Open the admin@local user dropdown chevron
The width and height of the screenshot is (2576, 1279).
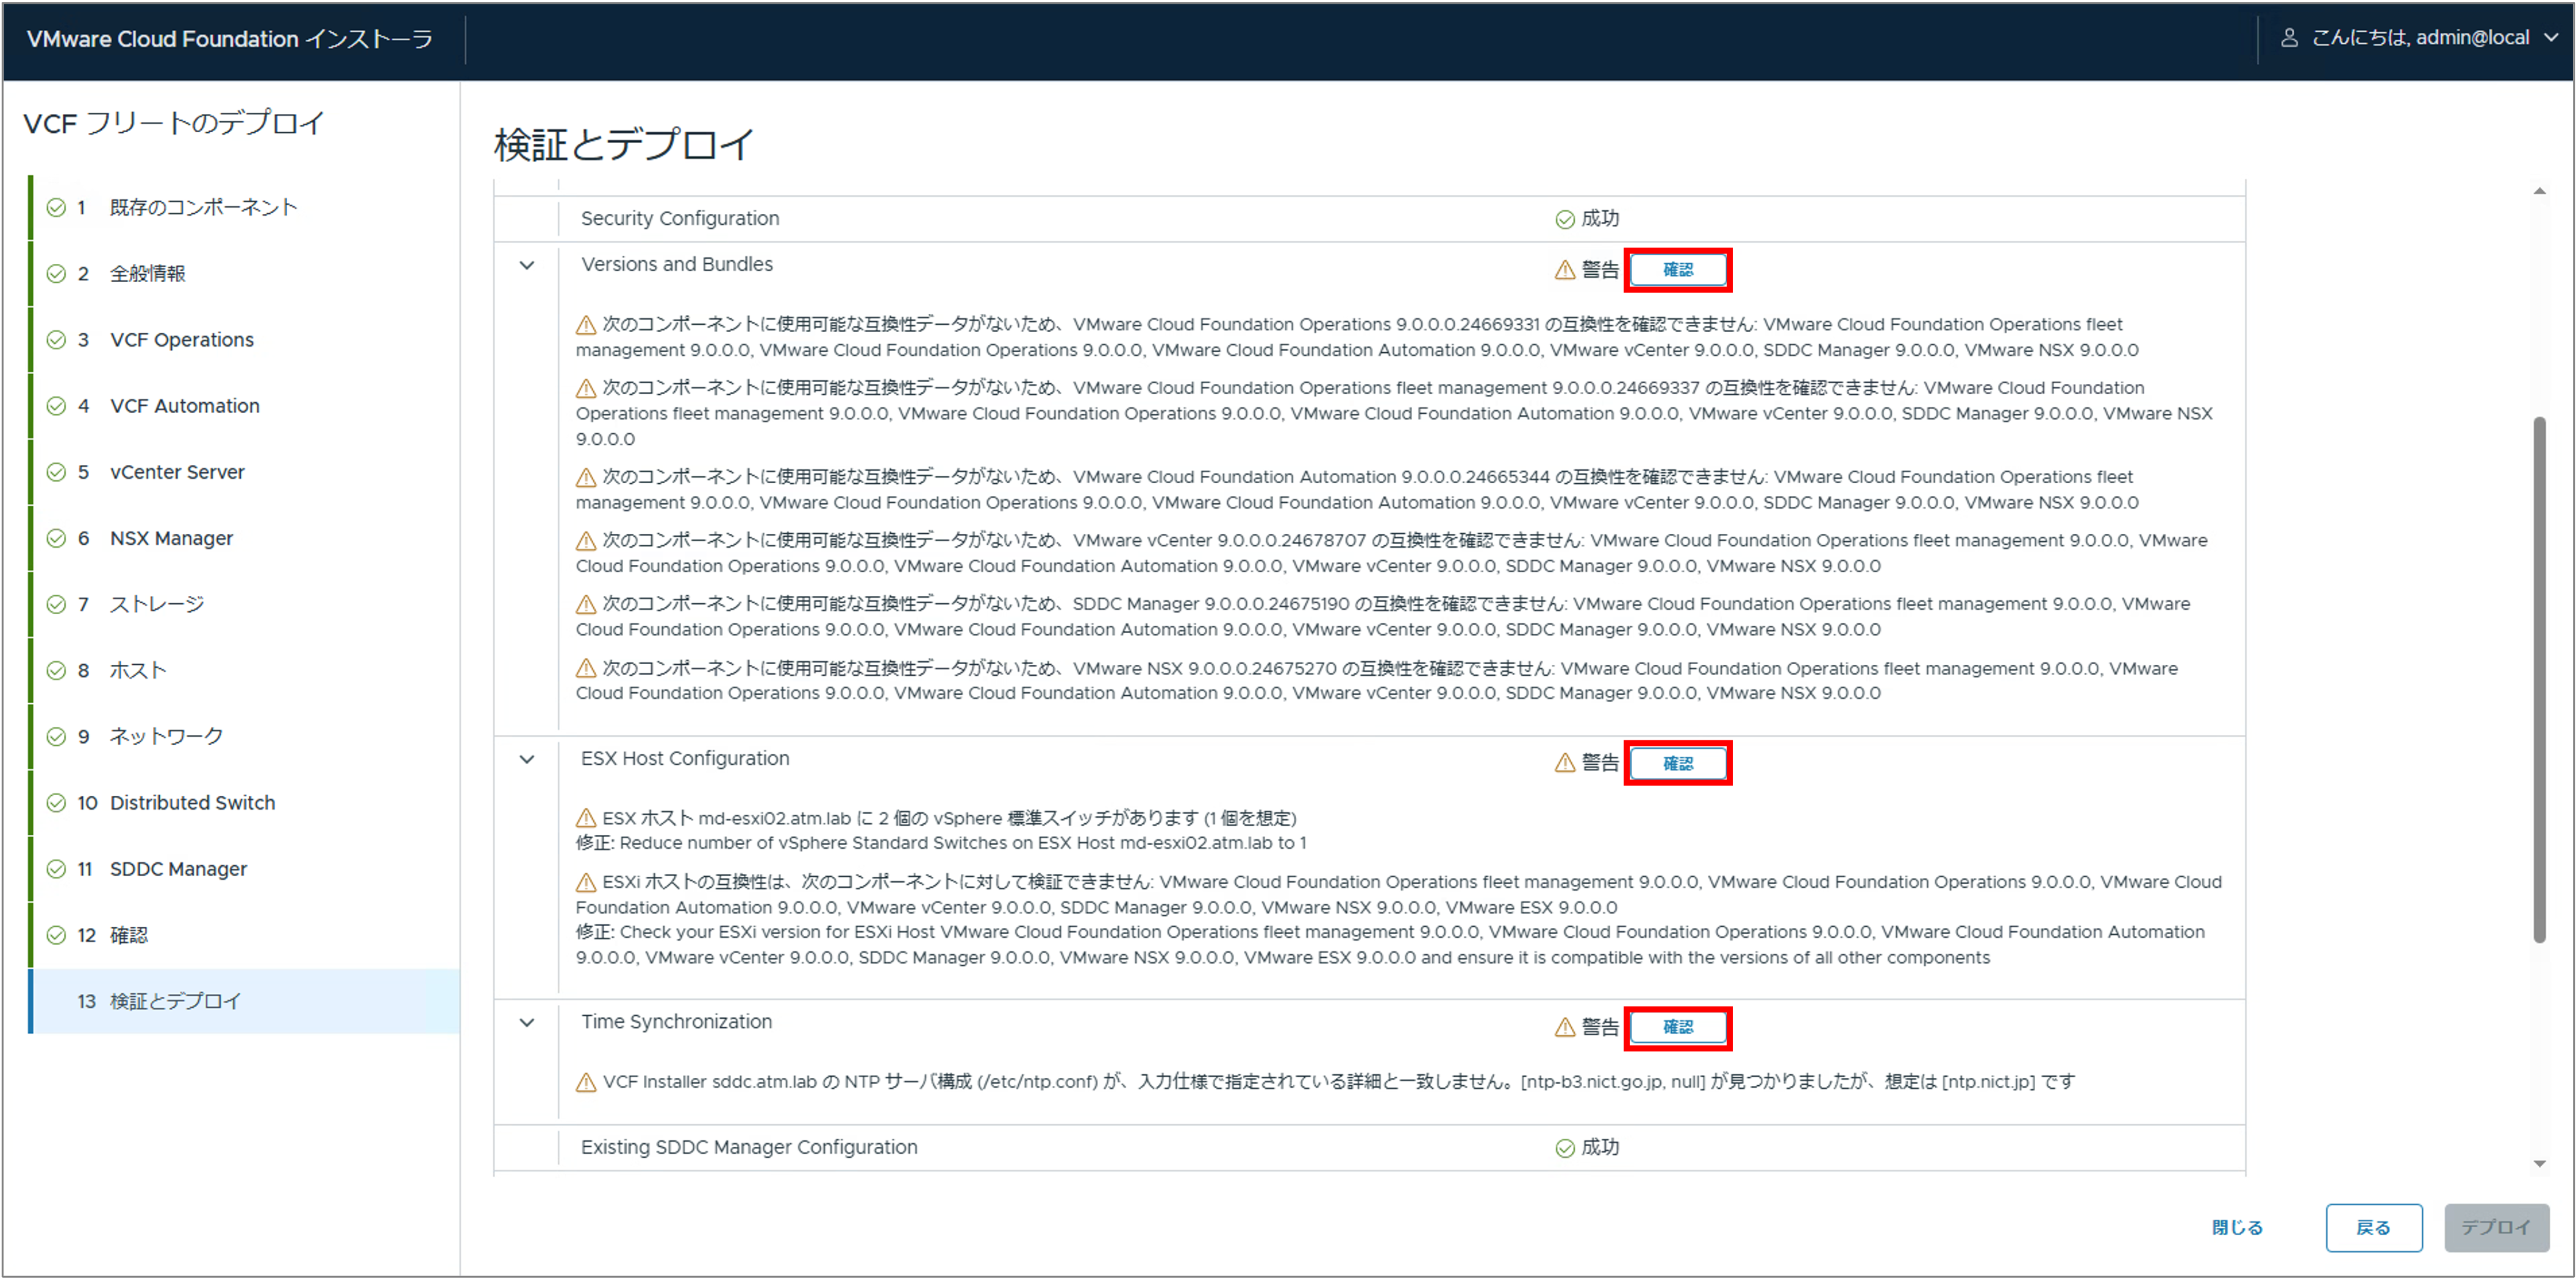coord(2551,38)
